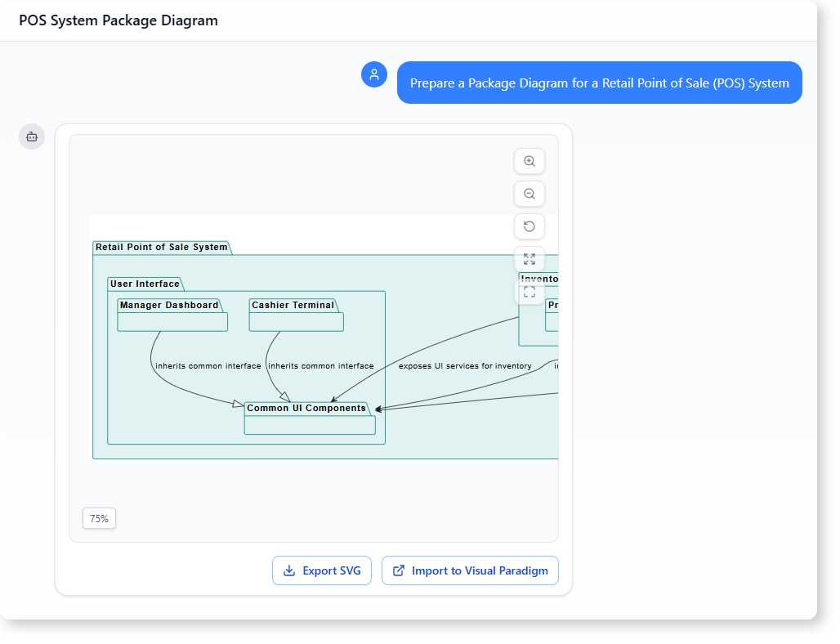
Task: Click Manager Dashboard's 'inherits common interface' label
Action: [208, 366]
